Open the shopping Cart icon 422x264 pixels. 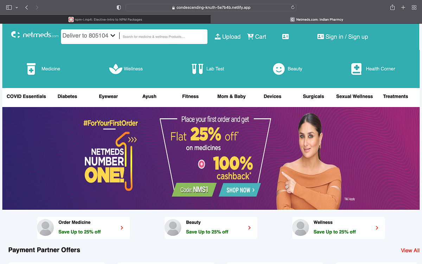[x=250, y=36]
